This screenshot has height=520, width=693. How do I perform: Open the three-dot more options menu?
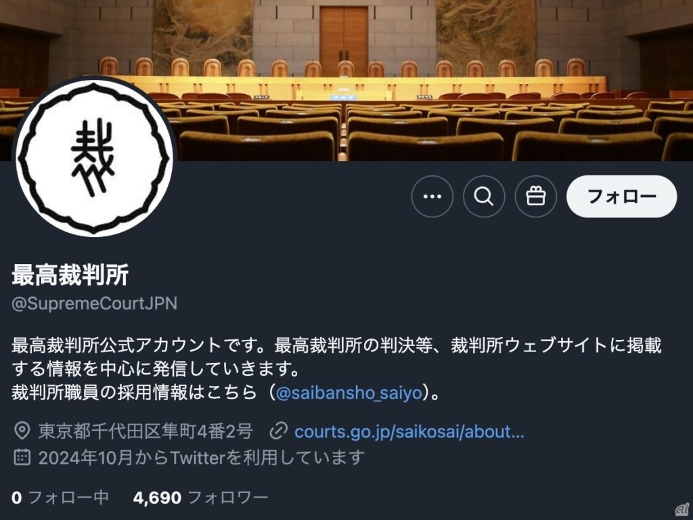432,196
